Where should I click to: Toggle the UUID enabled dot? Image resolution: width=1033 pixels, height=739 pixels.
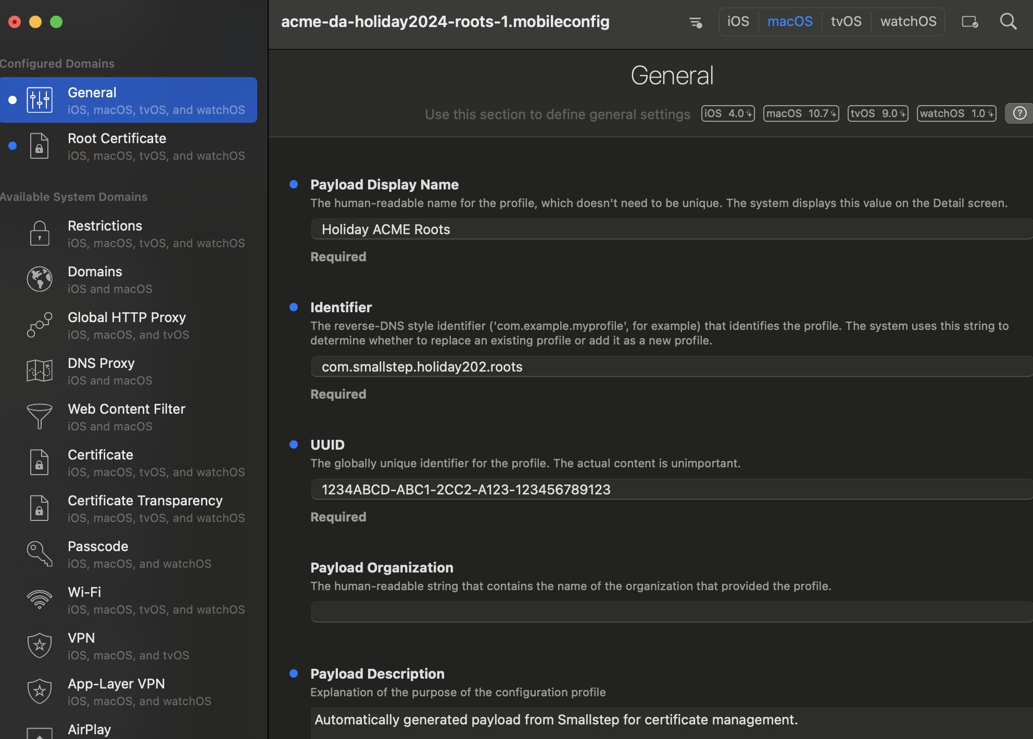[294, 444]
